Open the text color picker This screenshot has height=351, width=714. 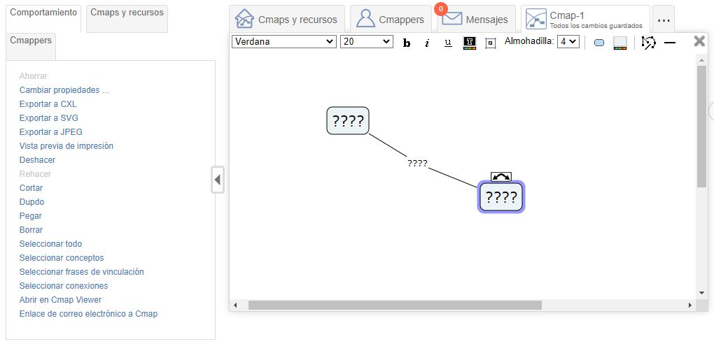[x=470, y=43]
